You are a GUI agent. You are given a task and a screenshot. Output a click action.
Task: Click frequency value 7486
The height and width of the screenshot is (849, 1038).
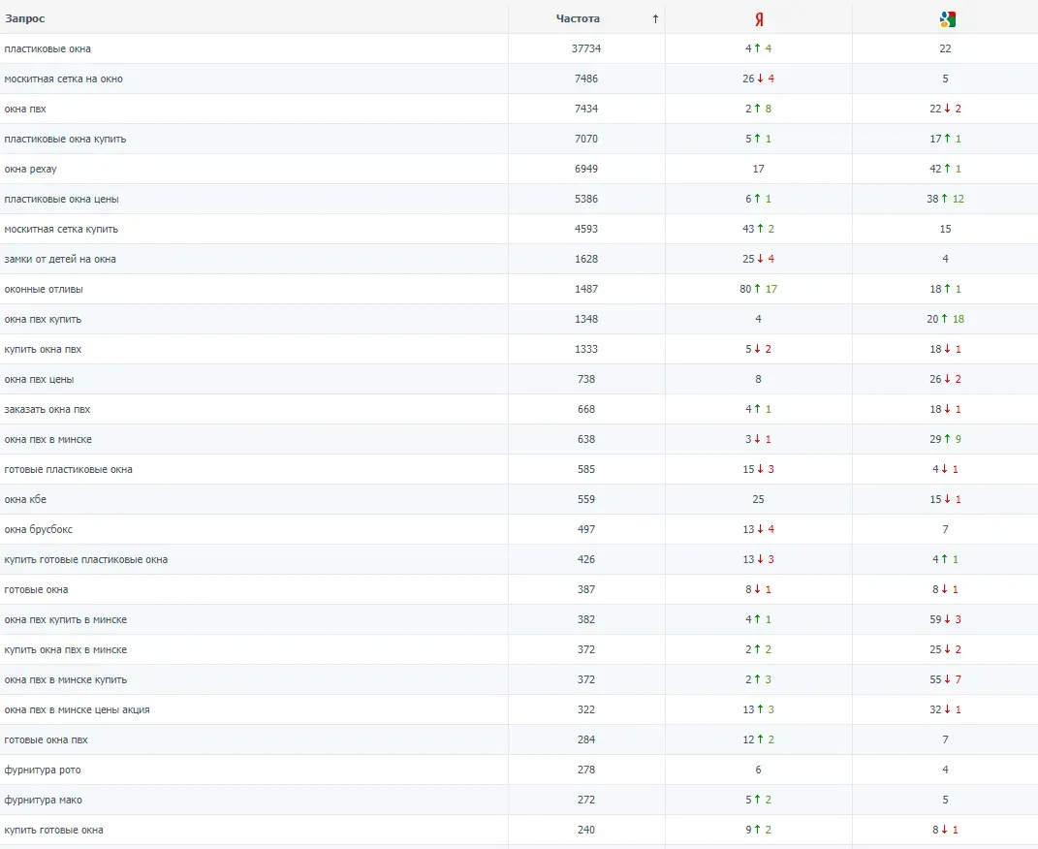point(586,79)
